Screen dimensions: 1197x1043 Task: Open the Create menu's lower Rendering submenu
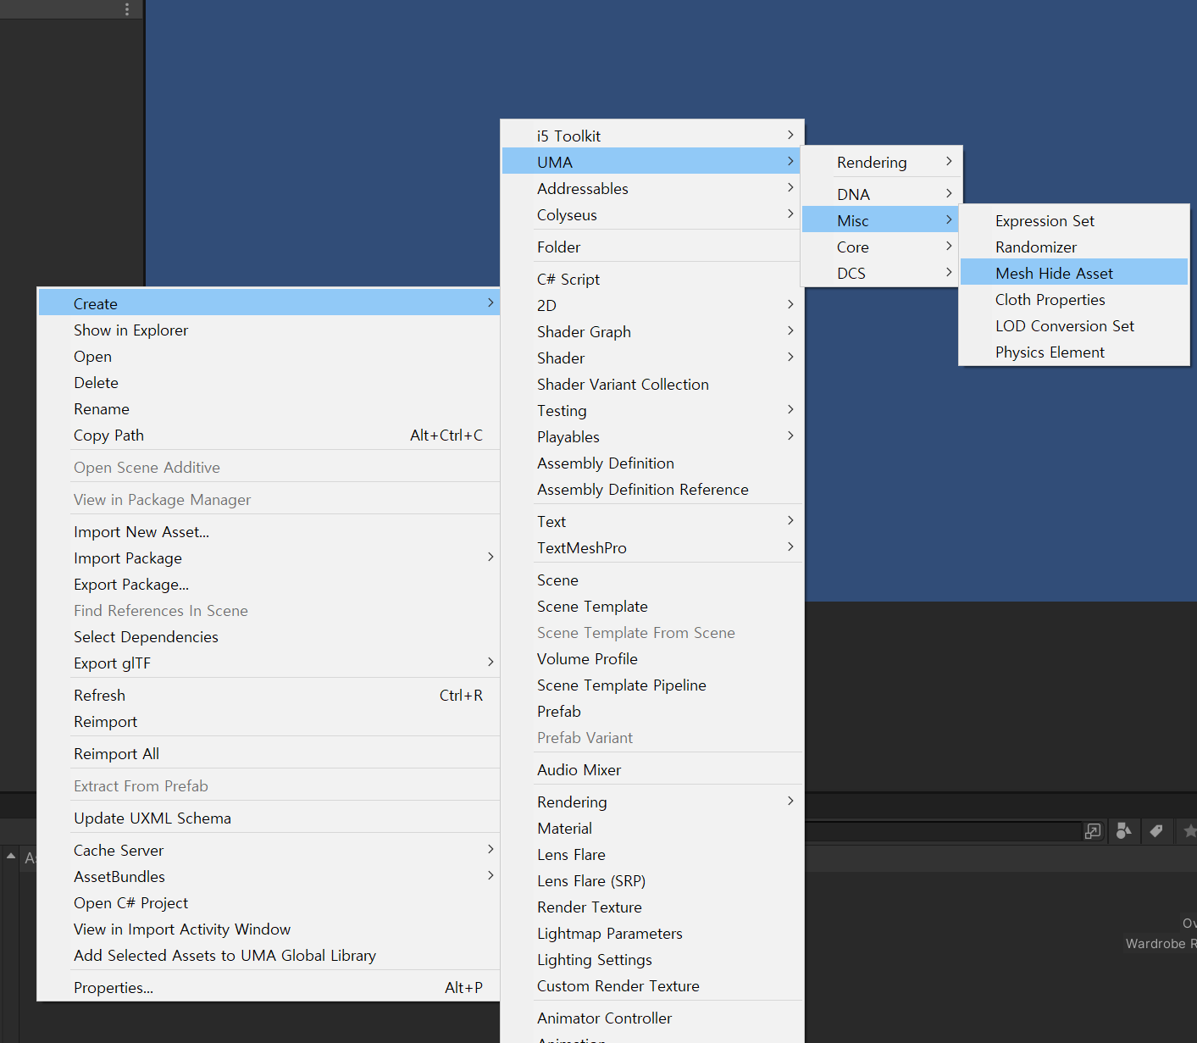tap(651, 802)
